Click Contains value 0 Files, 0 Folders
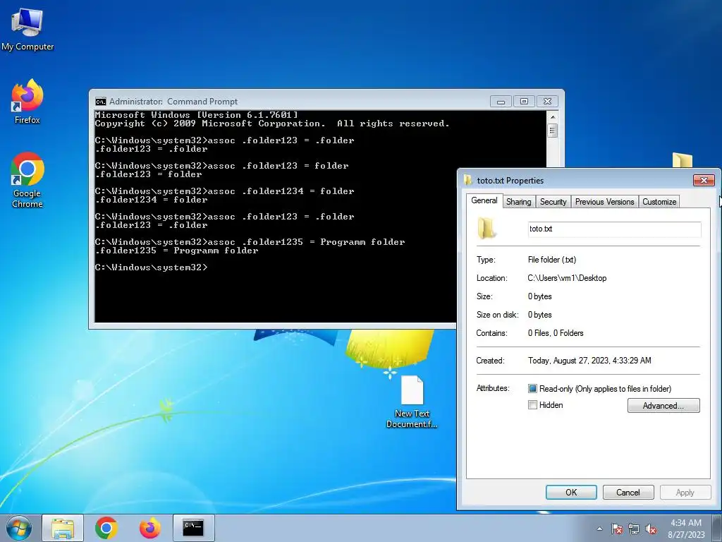This screenshot has height=542, width=722. pyautogui.click(x=556, y=333)
